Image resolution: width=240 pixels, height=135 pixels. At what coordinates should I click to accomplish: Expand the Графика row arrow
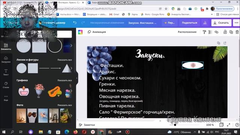coord(71,91)
